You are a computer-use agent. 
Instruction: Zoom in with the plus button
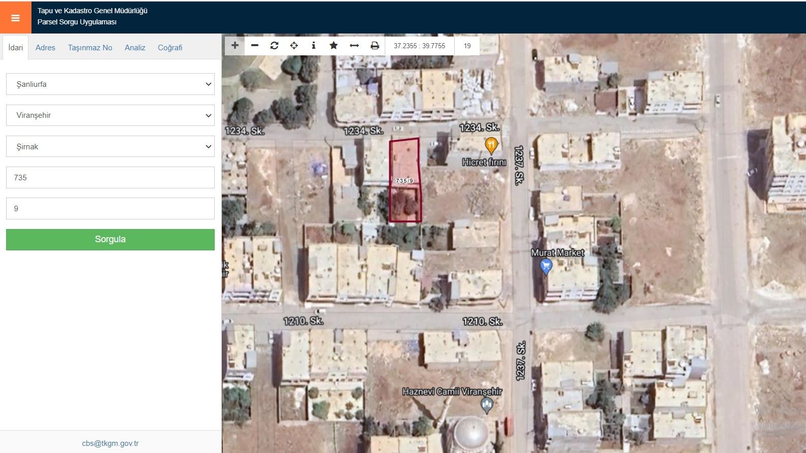[234, 46]
